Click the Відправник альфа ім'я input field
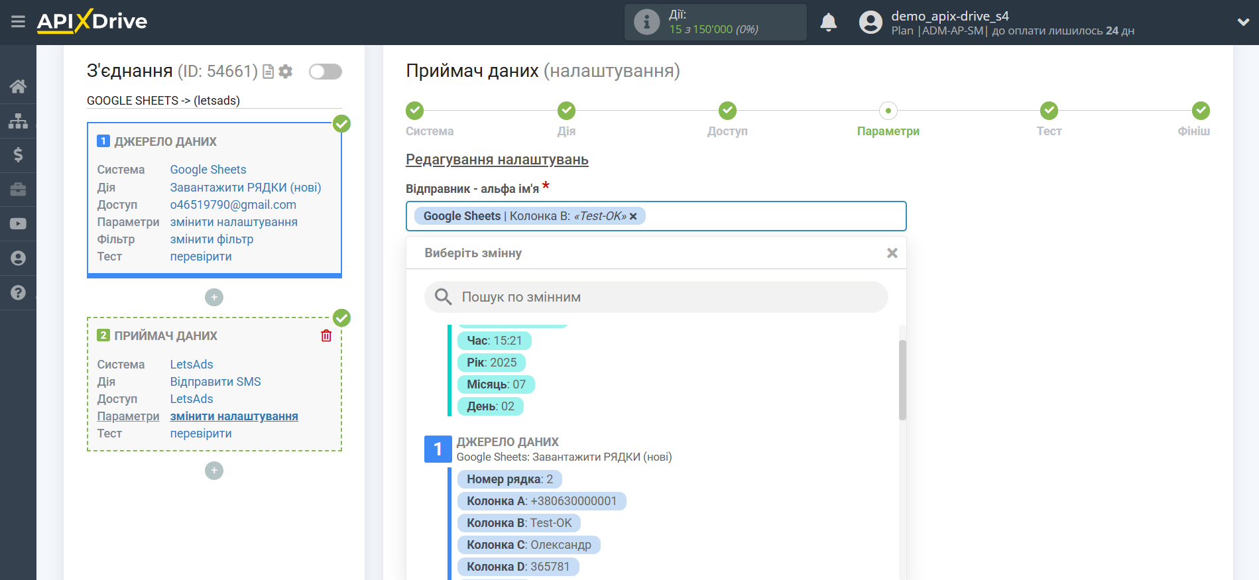Viewport: 1259px width, 580px height. pos(656,216)
